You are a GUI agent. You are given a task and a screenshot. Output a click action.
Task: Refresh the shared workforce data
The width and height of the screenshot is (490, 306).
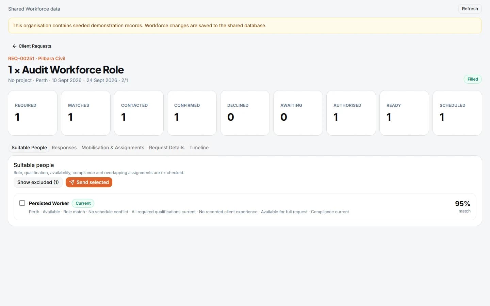click(470, 9)
